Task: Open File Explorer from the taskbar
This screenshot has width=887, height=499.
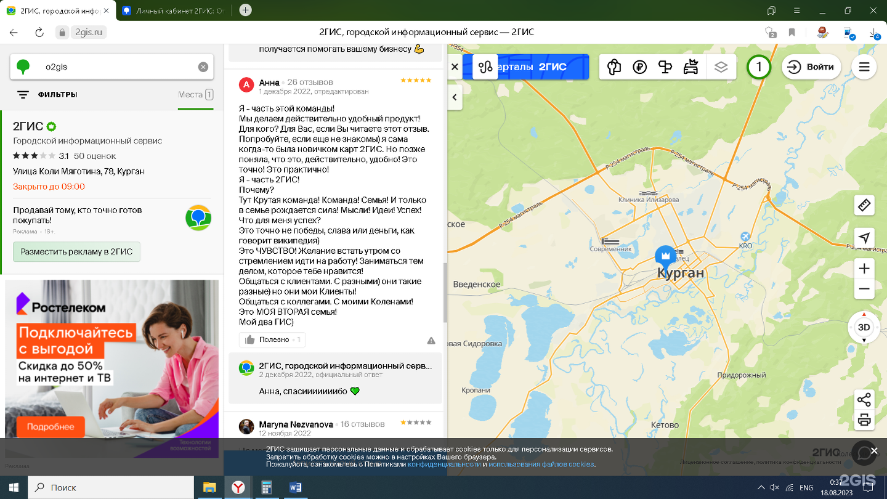Action: click(209, 487)
